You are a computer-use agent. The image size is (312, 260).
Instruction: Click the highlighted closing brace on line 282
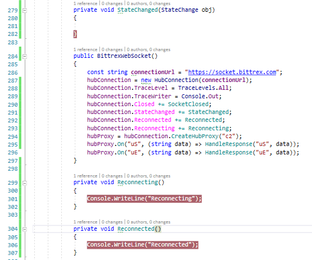(75, 34)
